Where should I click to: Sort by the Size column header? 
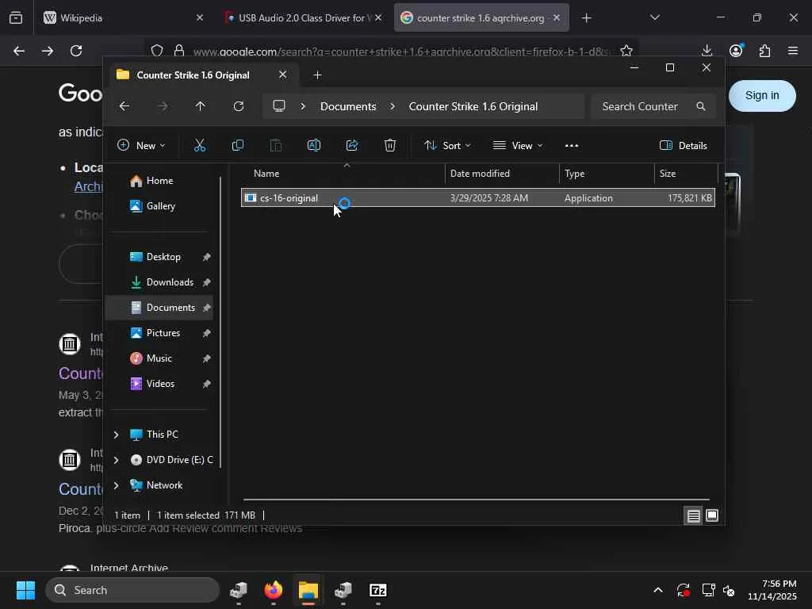click(686, 174)
